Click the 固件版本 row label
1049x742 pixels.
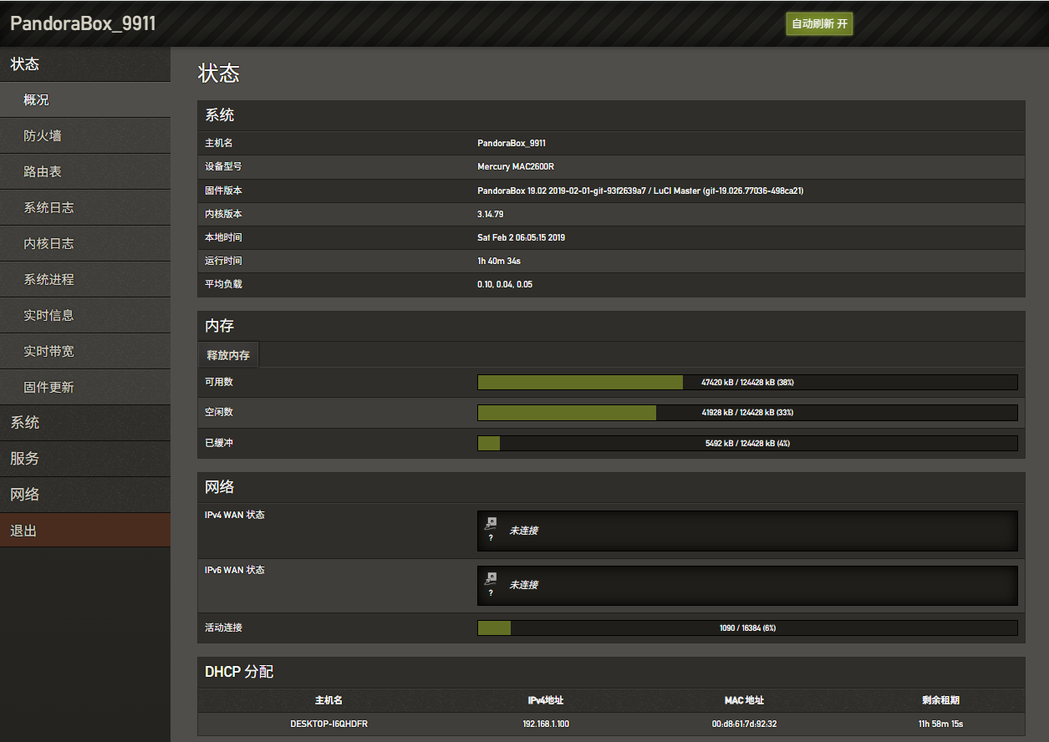[223, 191]
